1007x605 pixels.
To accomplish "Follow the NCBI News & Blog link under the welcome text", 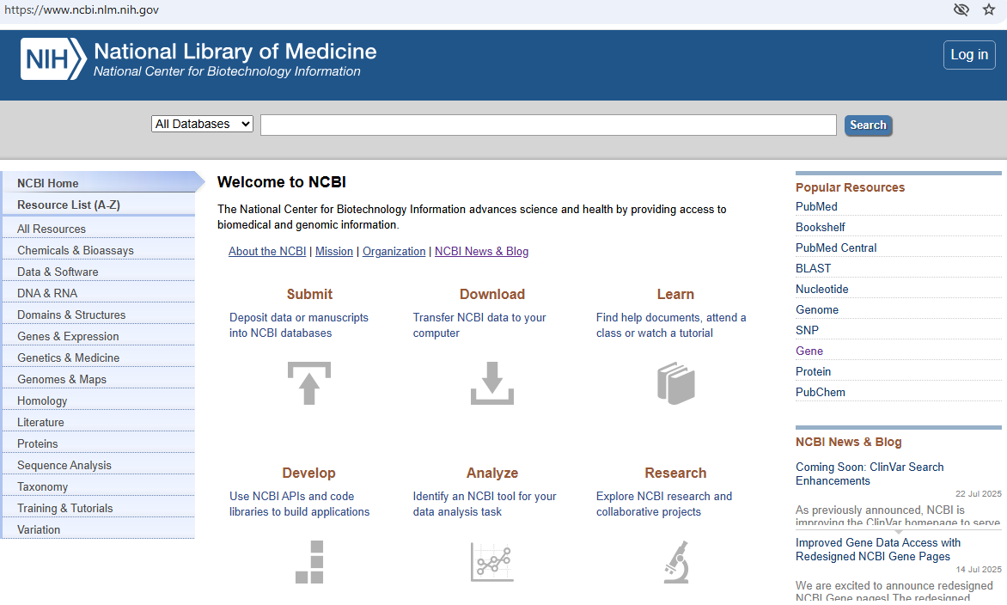I will point(482,251).
